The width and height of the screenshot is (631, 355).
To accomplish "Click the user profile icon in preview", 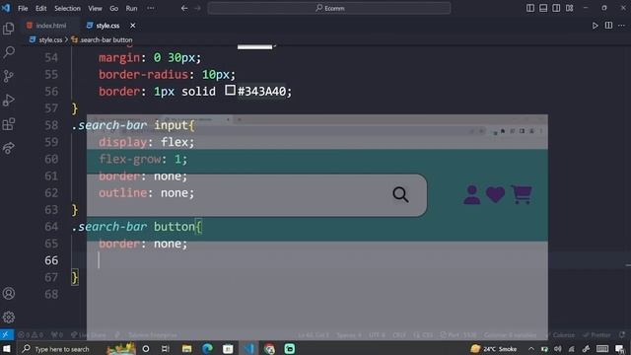I will pos(471,195).
